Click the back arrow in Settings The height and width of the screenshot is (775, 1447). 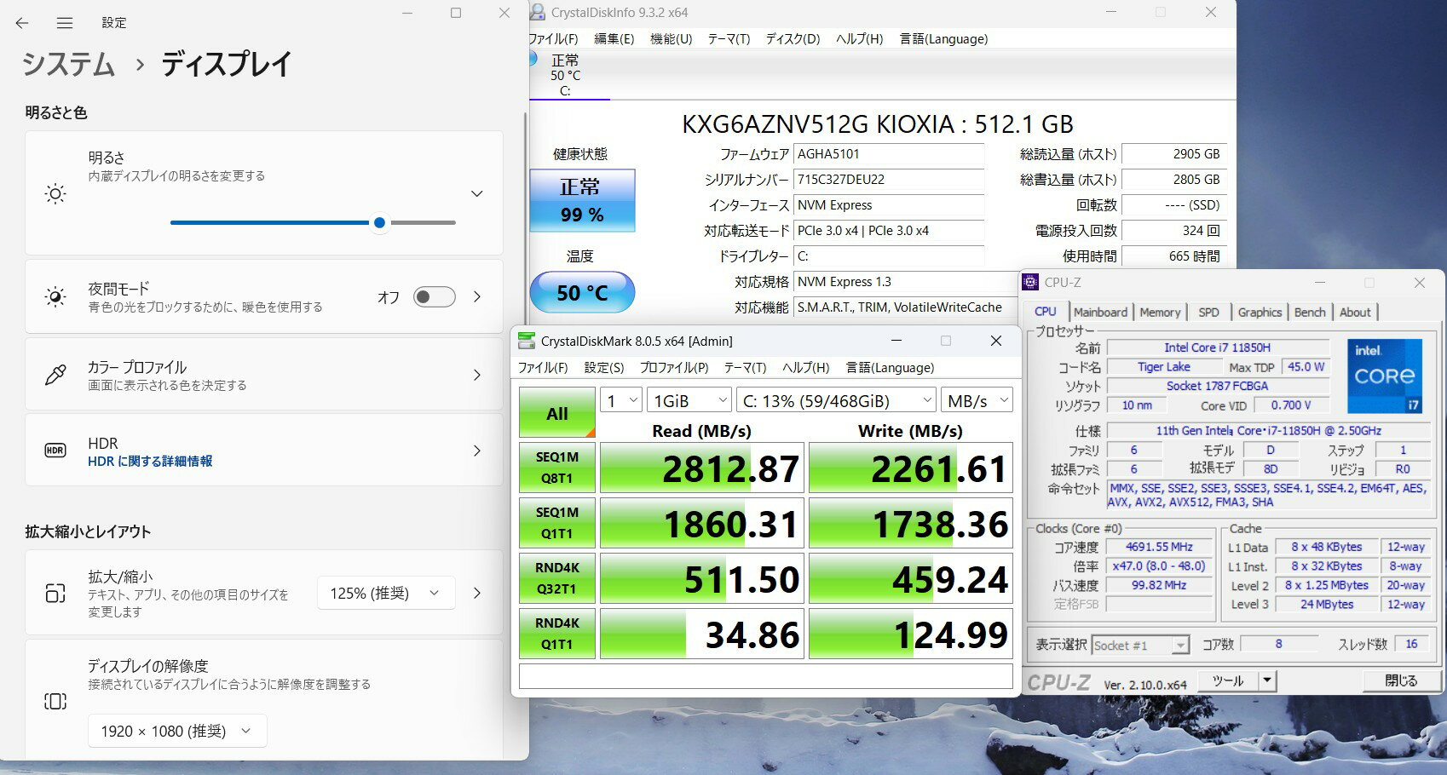[22, 23]
